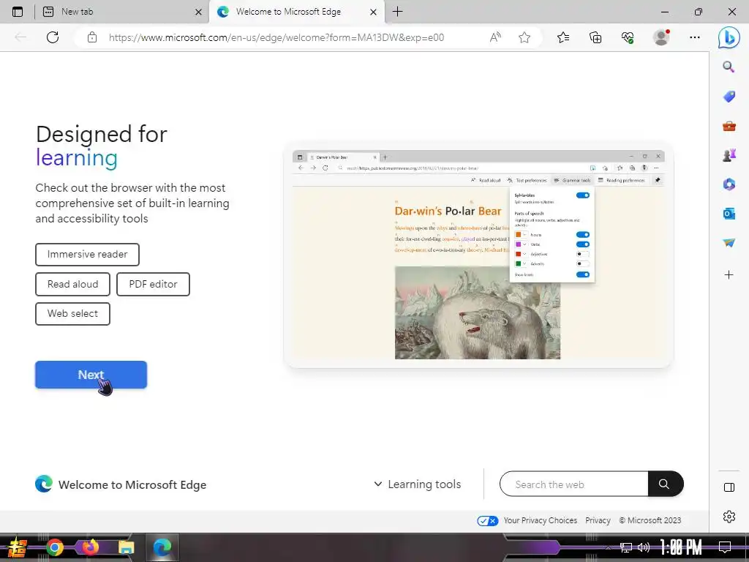Image resolution: width=749 pixels, height=562 pixels.
Task: Click the PDF editor button
Action: click(x=153, y=284)
